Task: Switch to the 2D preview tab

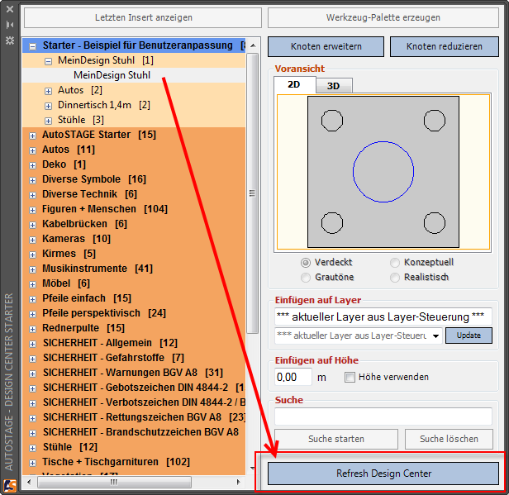Action: (293, 84)
